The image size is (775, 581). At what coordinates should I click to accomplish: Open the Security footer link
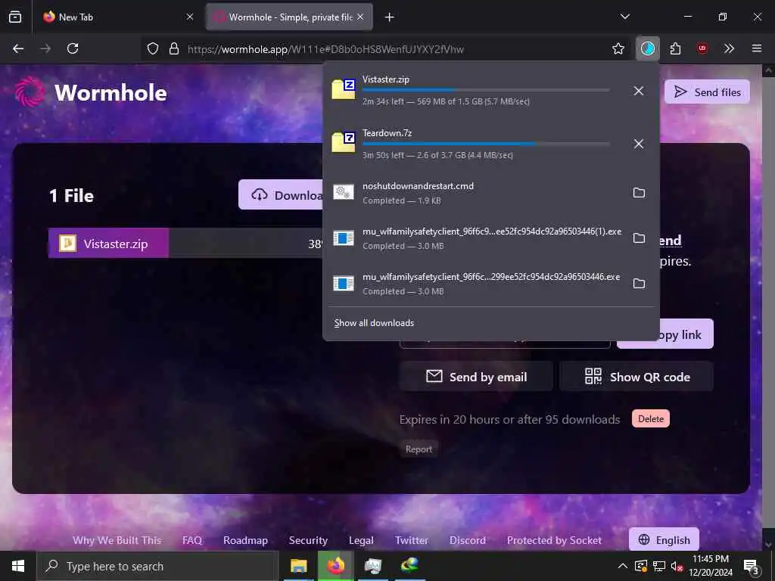pyautogui.click(x=308, y=540)
